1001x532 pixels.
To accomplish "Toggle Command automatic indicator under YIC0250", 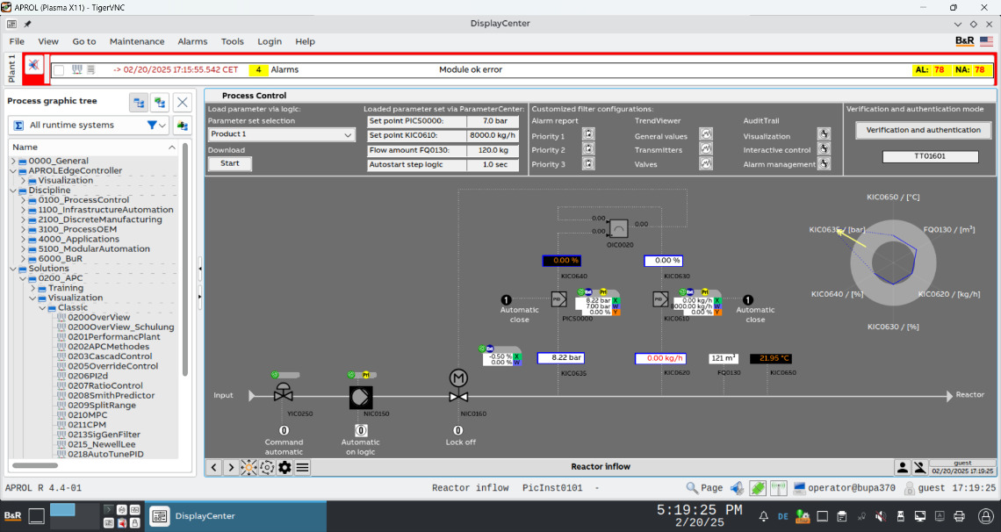I will [284, 430].
